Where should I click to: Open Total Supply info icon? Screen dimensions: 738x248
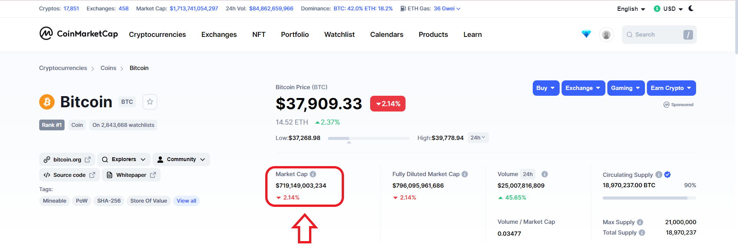click(x=642, y=233)
